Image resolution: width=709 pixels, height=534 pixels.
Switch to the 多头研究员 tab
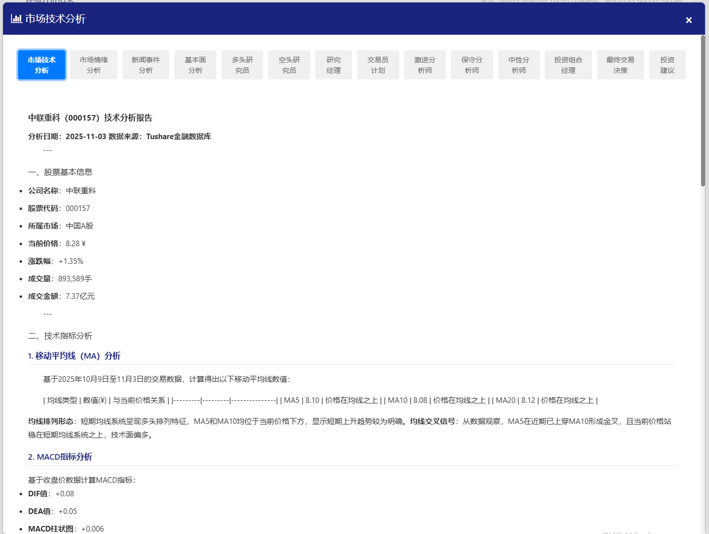(242, 64)
